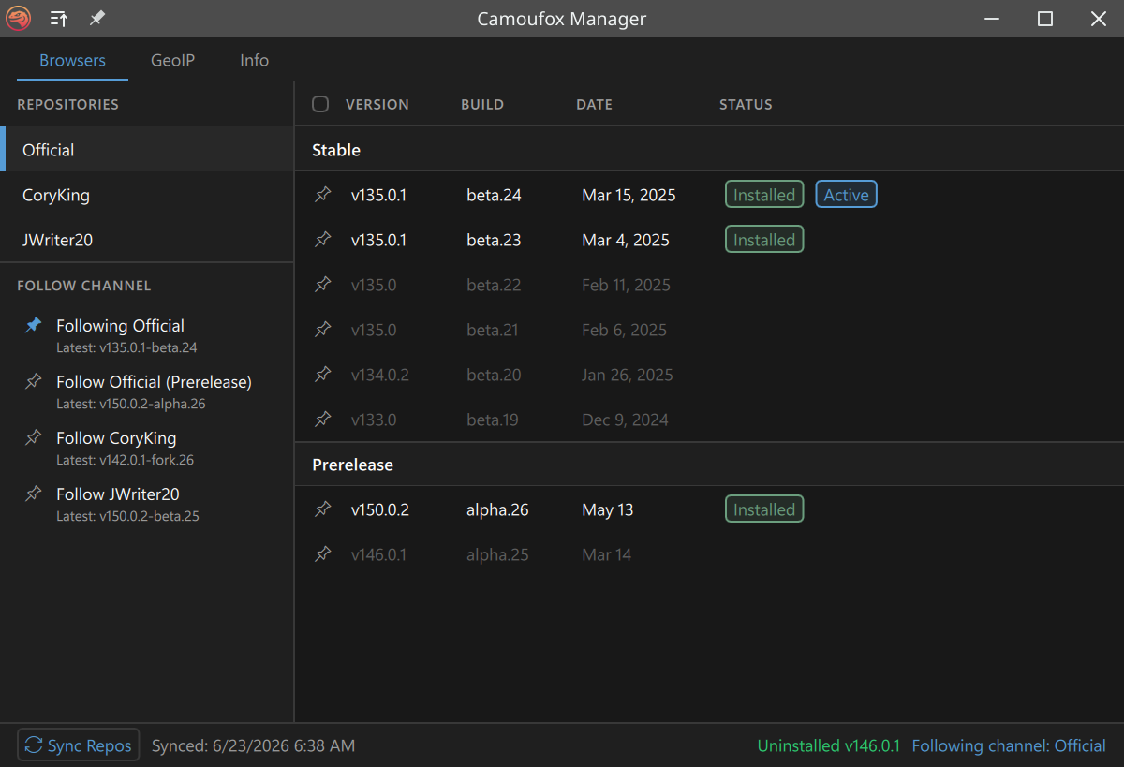Screen dimensions: 1124x767
Task: Pin the v133.0 beta.19 row
Action: (323, 420)
